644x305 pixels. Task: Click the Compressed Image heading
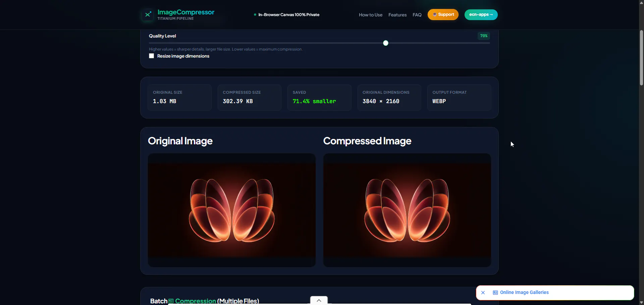[x=367, y=141]
